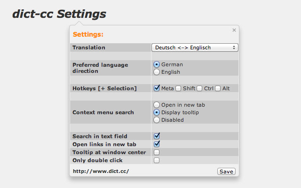Select German as preferred language direction
This screenshot has width=301, height=188.
tap(157, 64)
